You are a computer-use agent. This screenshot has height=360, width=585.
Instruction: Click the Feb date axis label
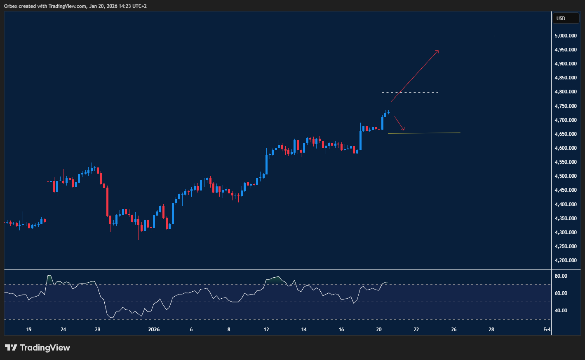click(547, 330)
